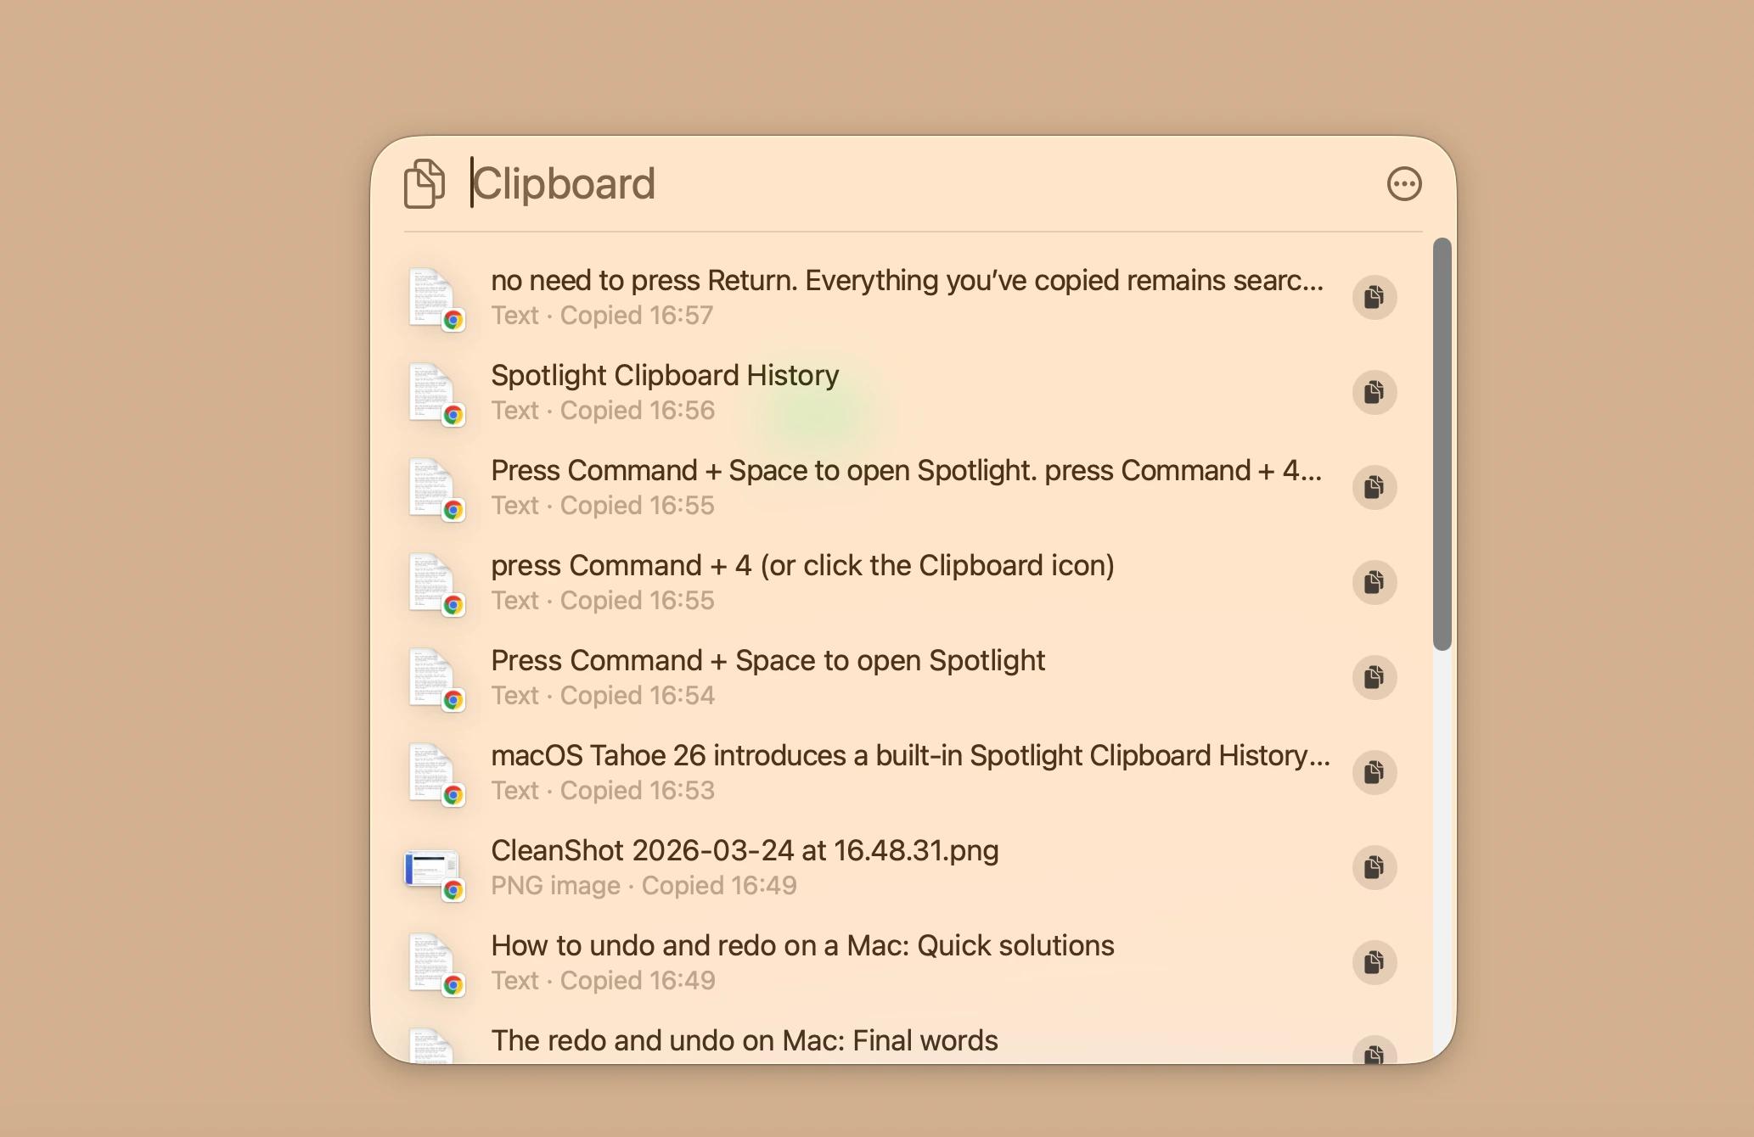Select The redo and undo on Mac: Final words

point(764,1040)
